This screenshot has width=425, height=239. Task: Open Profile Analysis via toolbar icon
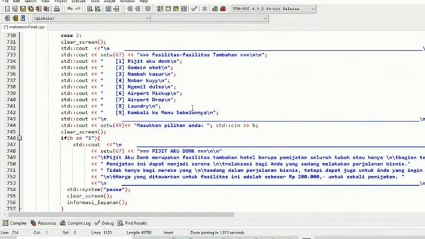click(x=215, y=9)
